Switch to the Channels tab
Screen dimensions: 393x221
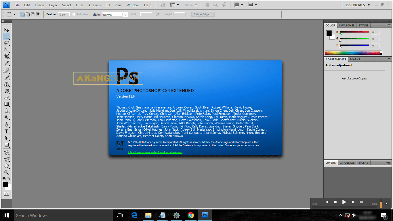tap(347, 163)
